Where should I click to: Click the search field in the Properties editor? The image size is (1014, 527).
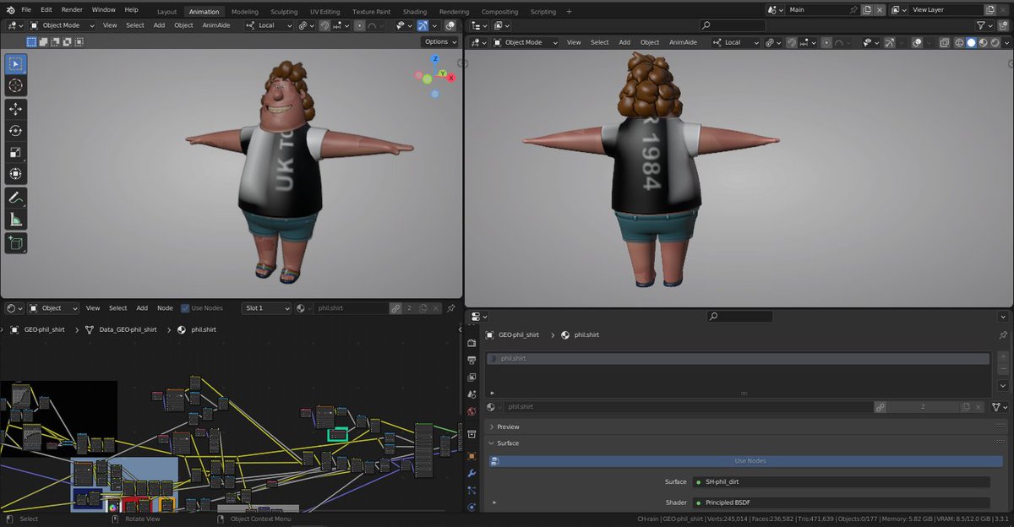(739, 315)
